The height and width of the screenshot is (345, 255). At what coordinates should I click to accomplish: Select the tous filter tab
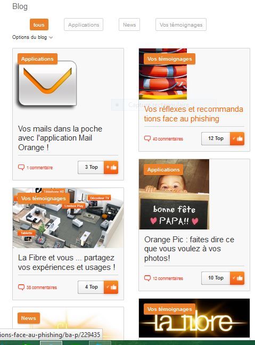(x=39, y=24)
